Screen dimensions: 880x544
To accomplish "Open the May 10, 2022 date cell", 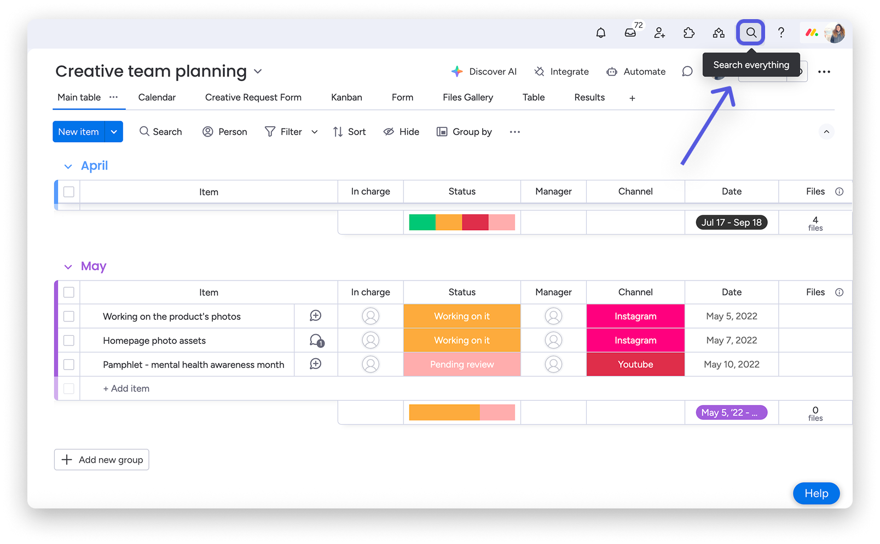I will [x=732, y=365].
